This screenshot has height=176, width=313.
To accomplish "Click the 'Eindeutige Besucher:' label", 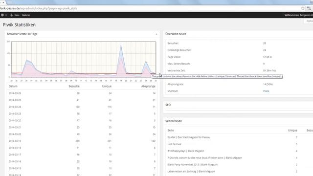I will (x=179, y=50).
